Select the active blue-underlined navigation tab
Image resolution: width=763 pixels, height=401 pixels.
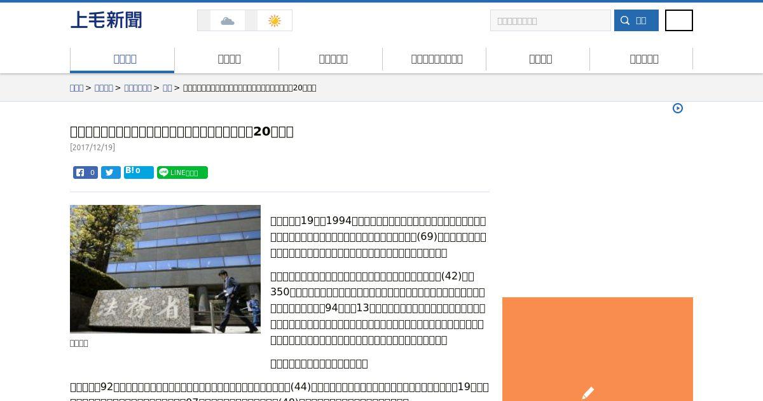[122, 59]
